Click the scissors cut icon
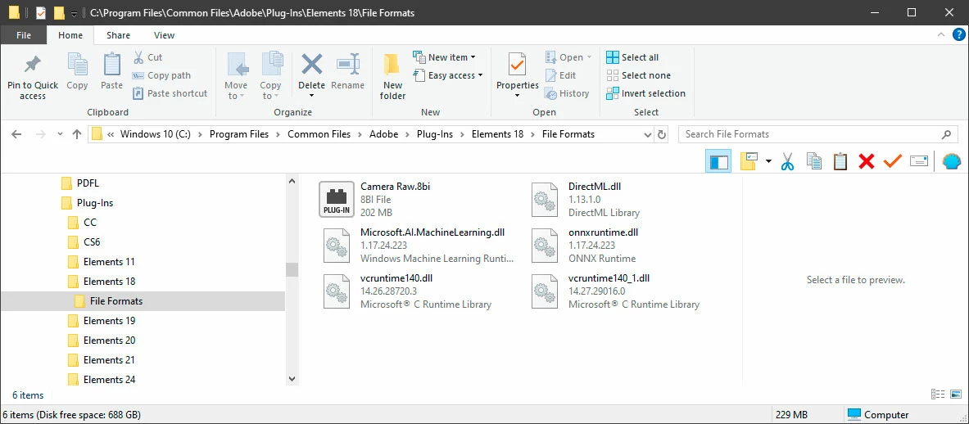 [786, 162]
